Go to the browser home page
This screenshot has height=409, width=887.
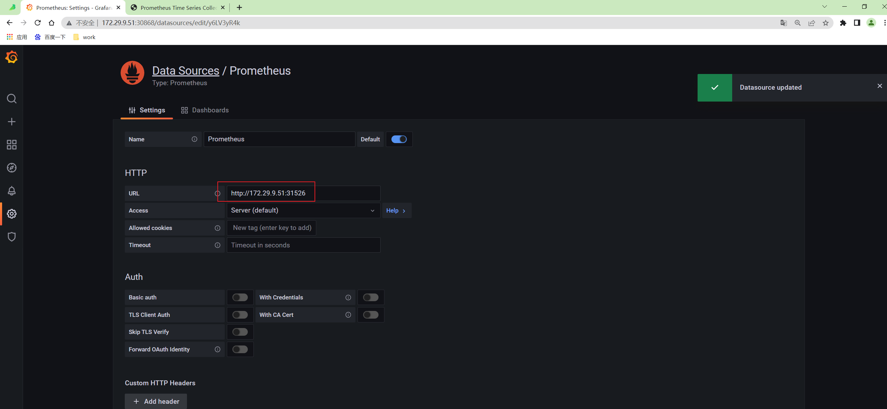(x=51, y=23)
